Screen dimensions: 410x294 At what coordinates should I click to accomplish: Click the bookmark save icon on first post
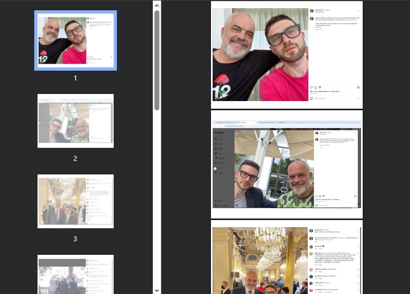pyautogui.click(x=358, y=87)
